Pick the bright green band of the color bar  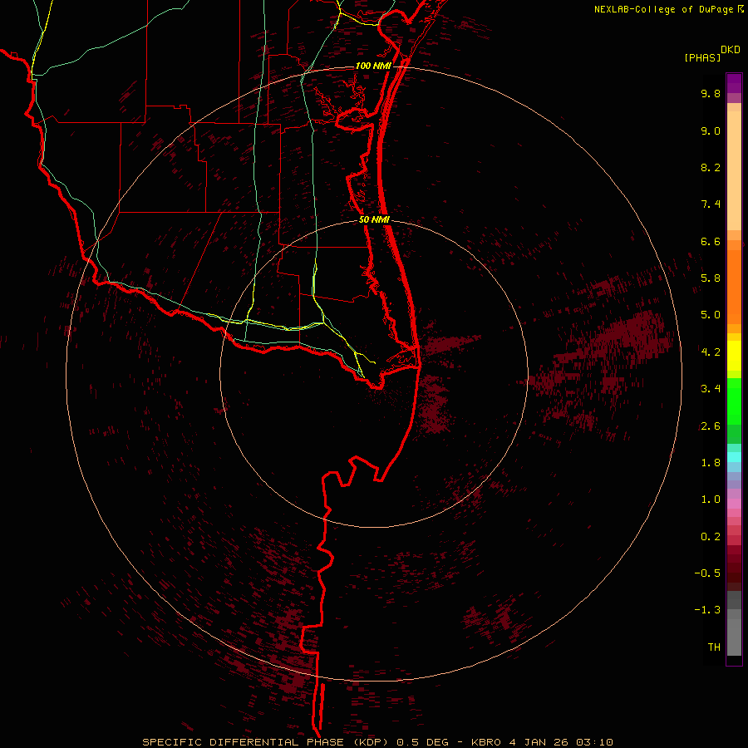pyautogui.click(x=734, y=401)
